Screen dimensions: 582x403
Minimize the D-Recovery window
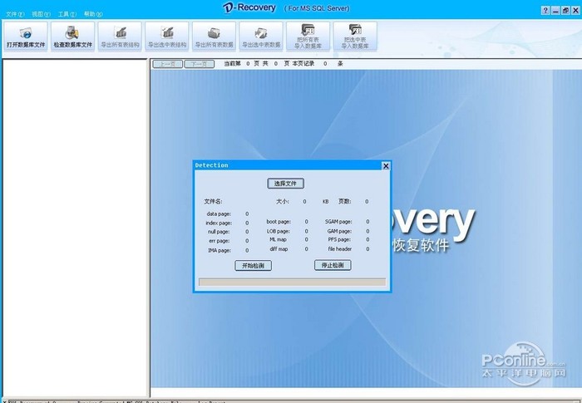555,11
